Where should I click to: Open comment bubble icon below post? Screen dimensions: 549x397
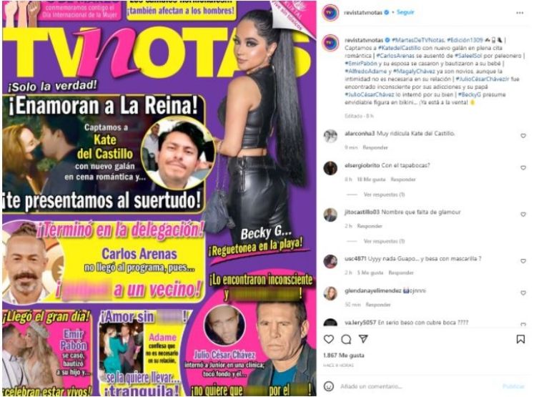click(346, 339)
